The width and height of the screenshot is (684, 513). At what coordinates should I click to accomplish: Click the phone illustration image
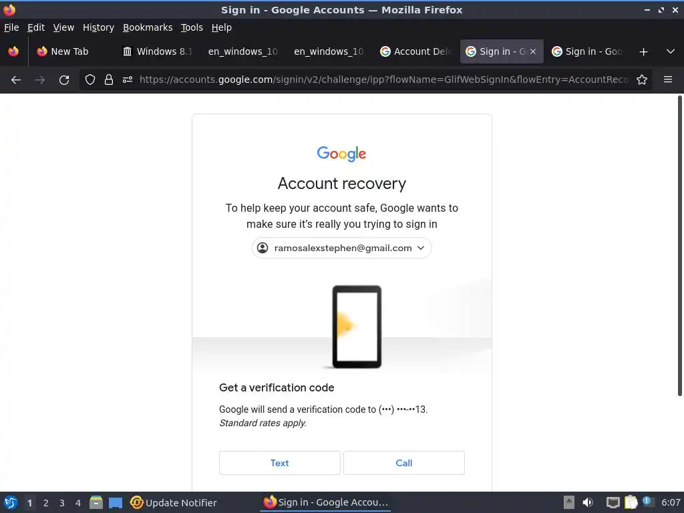point(357,327)
